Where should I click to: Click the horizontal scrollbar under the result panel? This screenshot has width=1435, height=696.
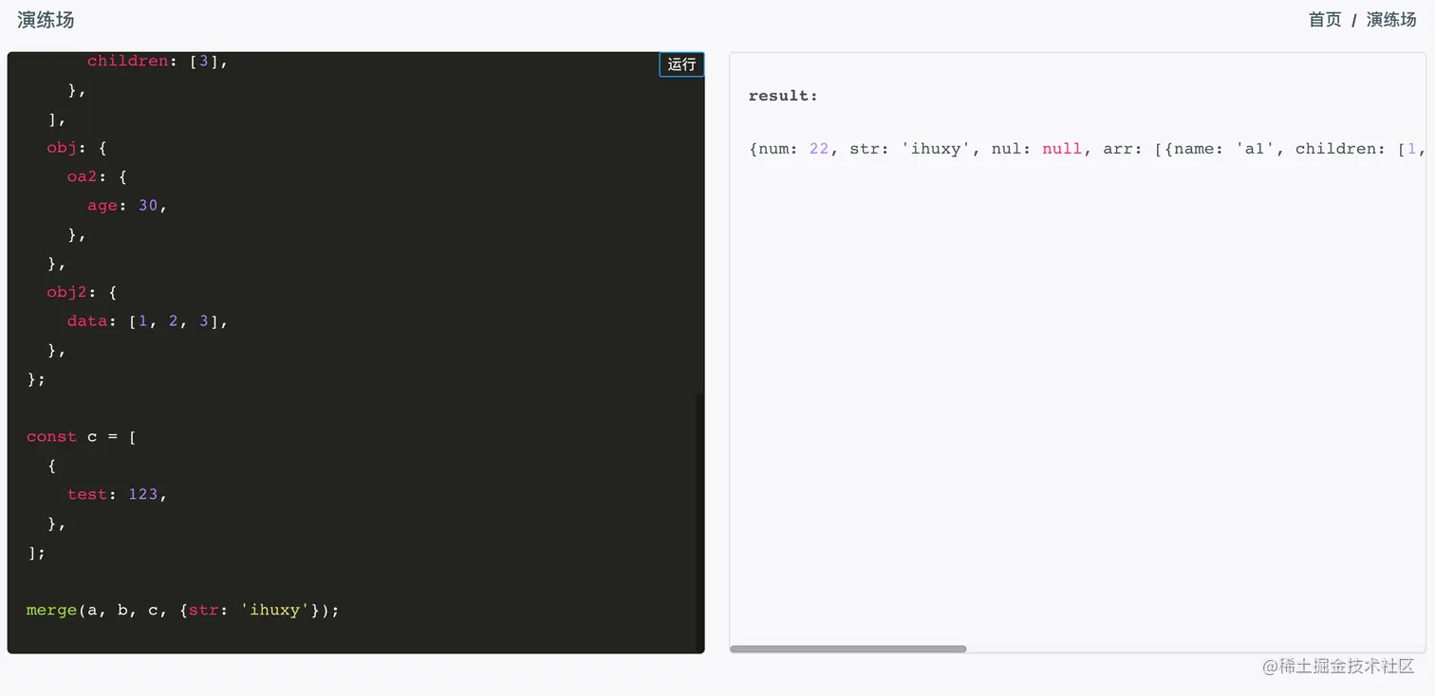(848, 649)
